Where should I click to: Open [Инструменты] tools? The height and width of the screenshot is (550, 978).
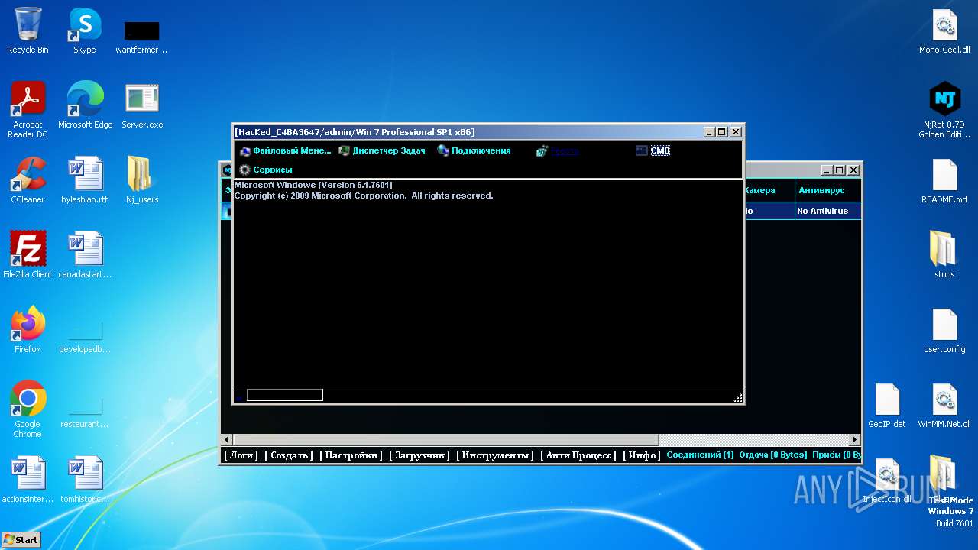(495, 455)
